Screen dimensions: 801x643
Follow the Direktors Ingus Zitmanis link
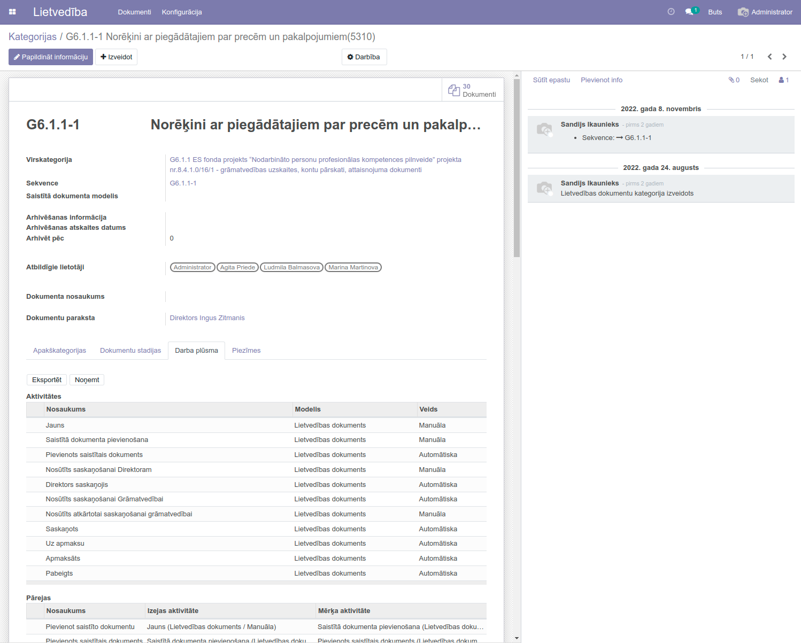pyautogui.click(x=207, y=318)
